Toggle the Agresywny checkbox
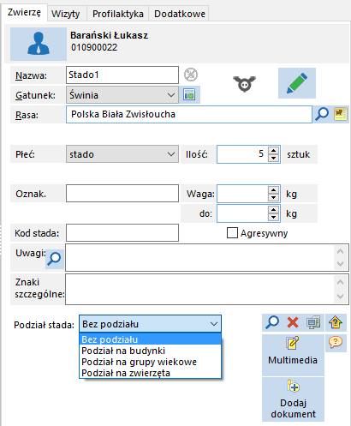 232,233
